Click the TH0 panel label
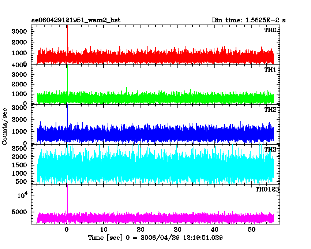 coord(270,30)
